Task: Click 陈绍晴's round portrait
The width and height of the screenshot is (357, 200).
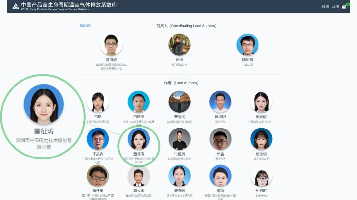Action: (x=248, y=45)
